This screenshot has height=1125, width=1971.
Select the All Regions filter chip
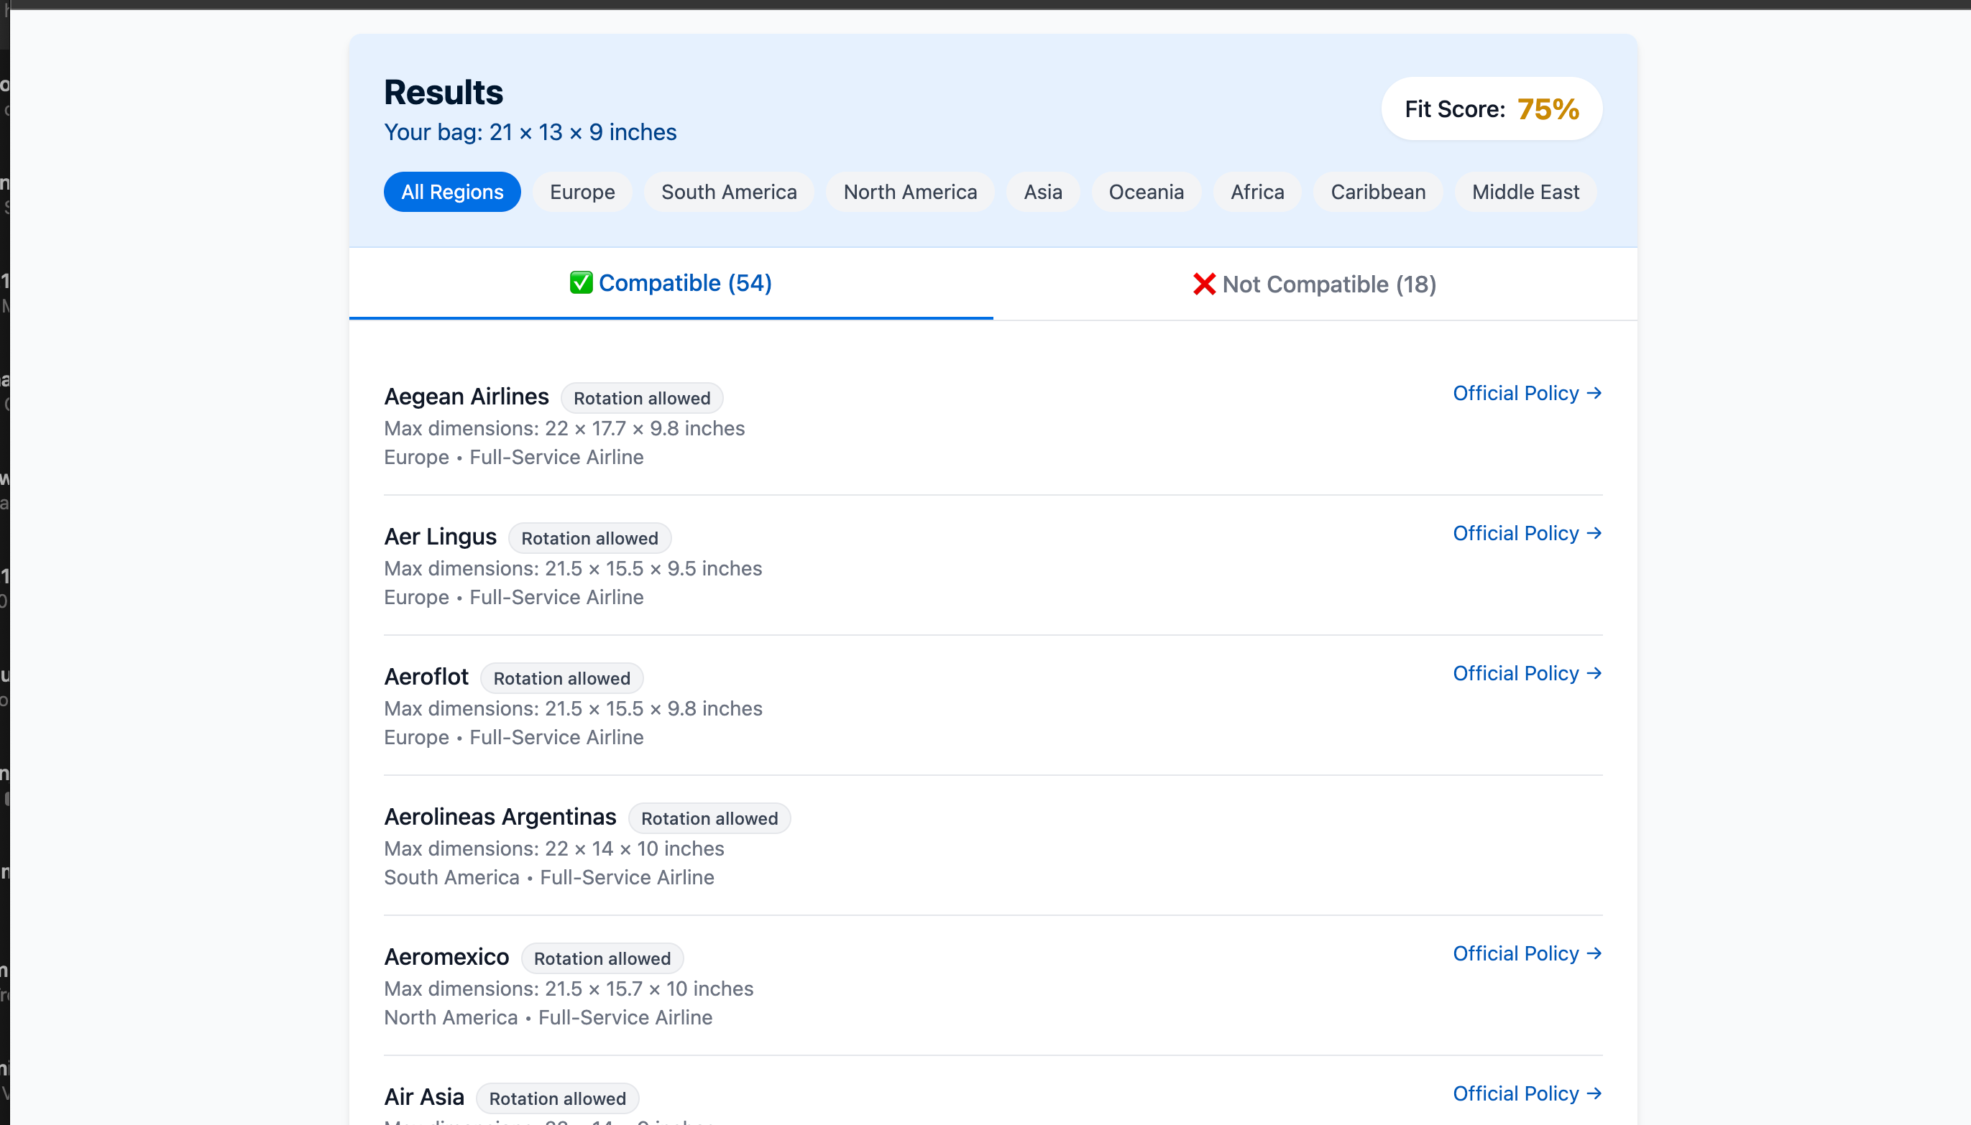coord(452,192)
